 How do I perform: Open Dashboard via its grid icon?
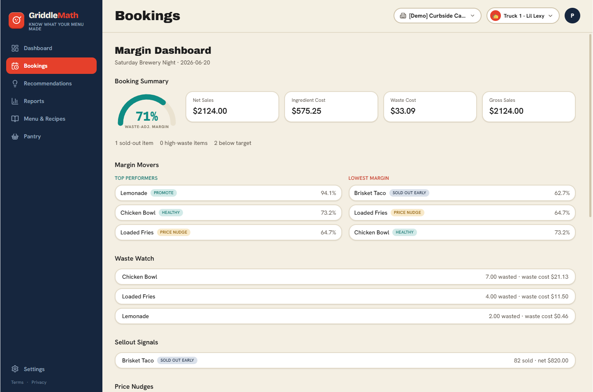tap(15, 48)
